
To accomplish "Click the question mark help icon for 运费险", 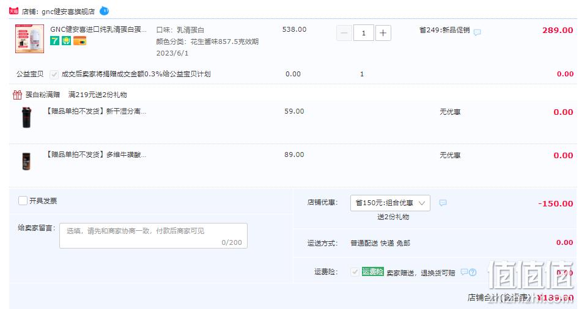I will click(472, 272).
